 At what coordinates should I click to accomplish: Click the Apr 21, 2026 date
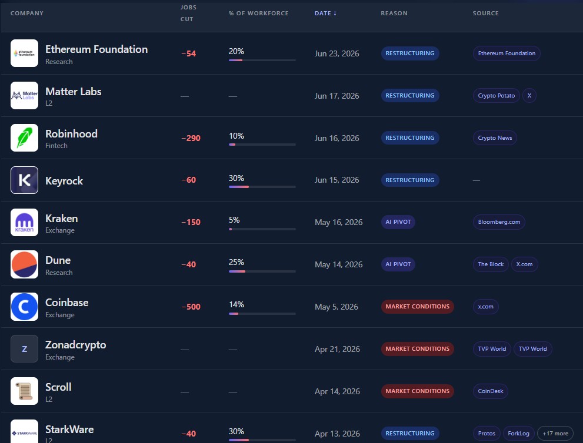pos(337,349)
